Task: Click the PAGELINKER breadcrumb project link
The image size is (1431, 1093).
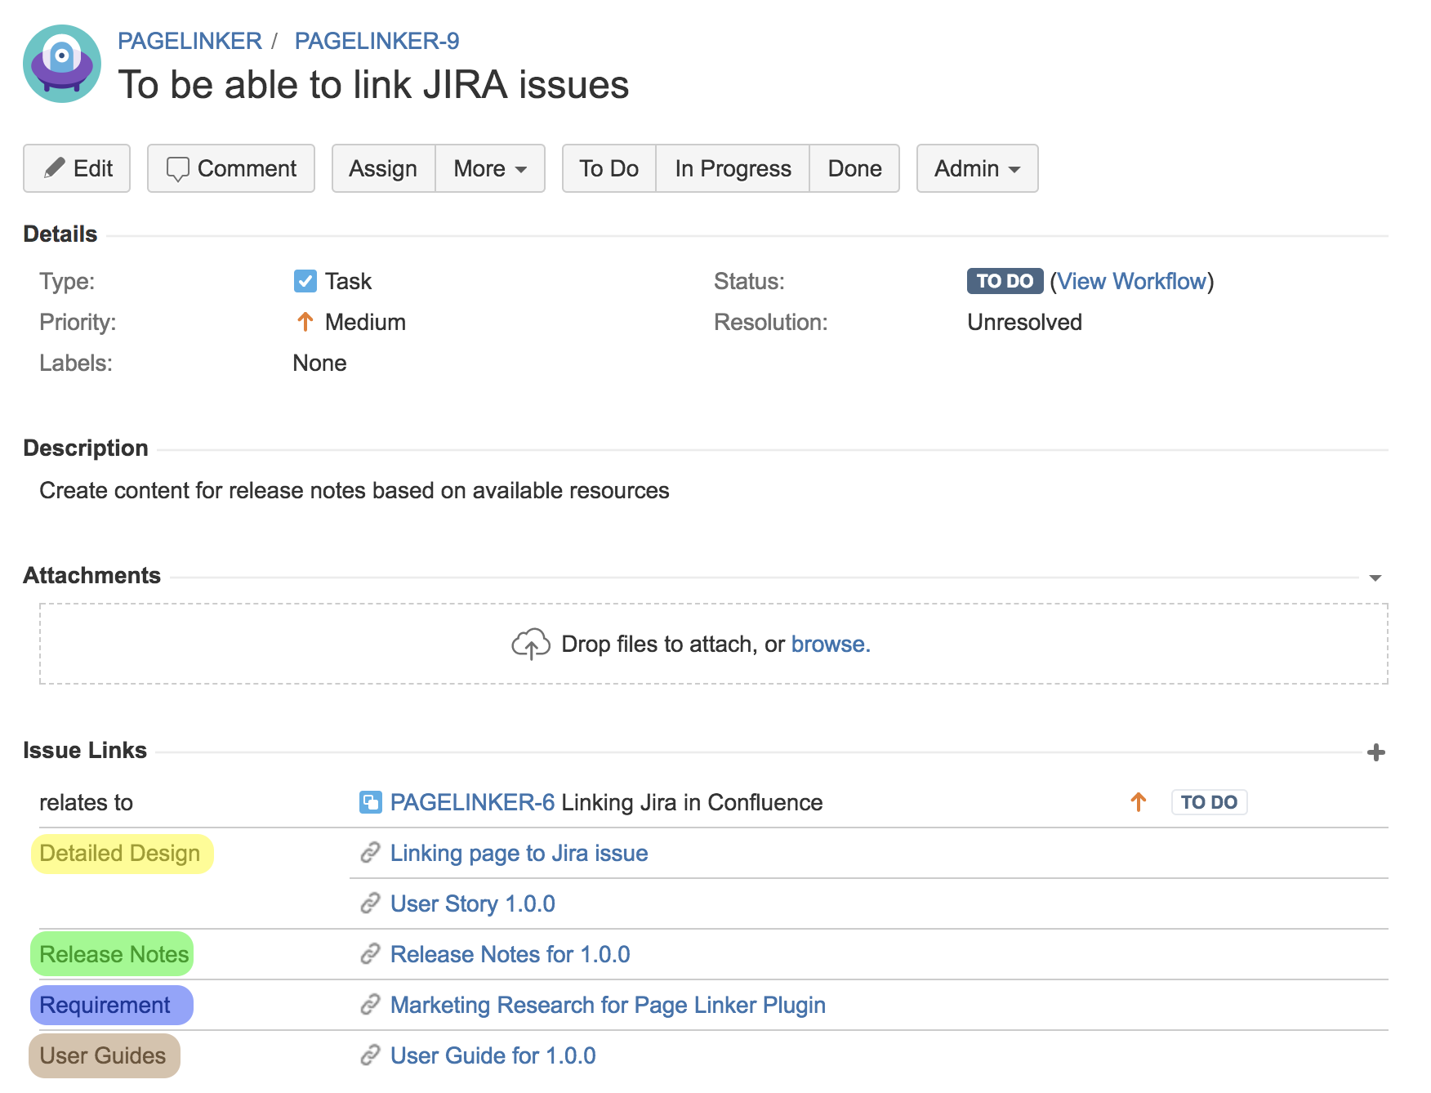Action: (x=189, y=41)
